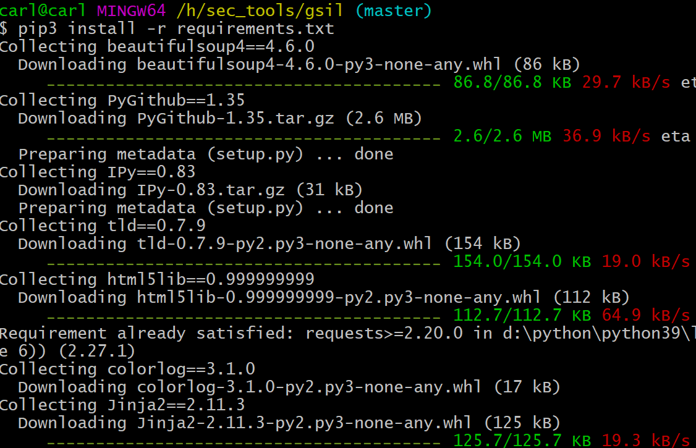Click the '112.7/112.7 kB' progress value
This screenshot has width=696, height=448.
click(522, 315)
